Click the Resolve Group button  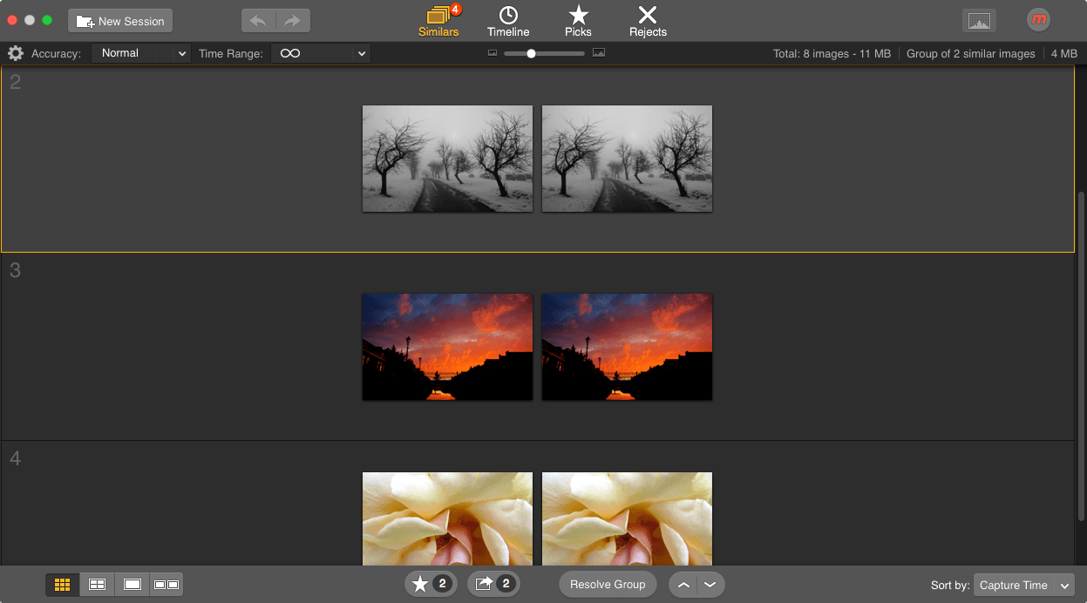608,584
